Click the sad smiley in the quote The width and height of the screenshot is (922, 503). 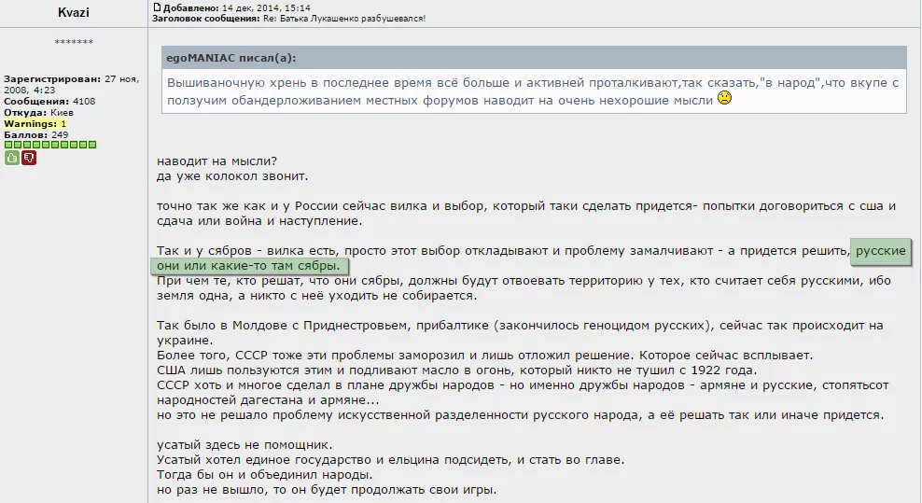coord(724,98)
